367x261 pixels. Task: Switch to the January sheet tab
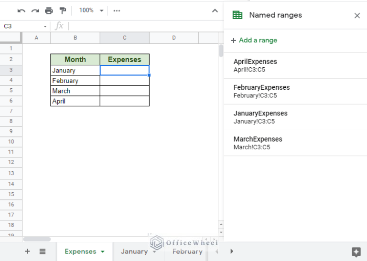pos(134,251)
